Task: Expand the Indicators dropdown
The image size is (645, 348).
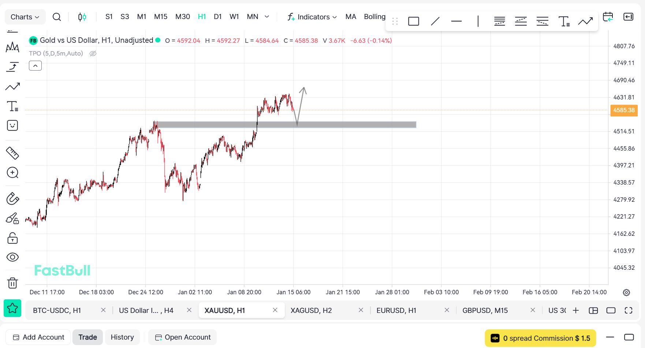Action: point(312,17)
